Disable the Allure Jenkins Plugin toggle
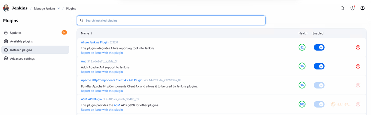The image size is (371, 115). 319,47
